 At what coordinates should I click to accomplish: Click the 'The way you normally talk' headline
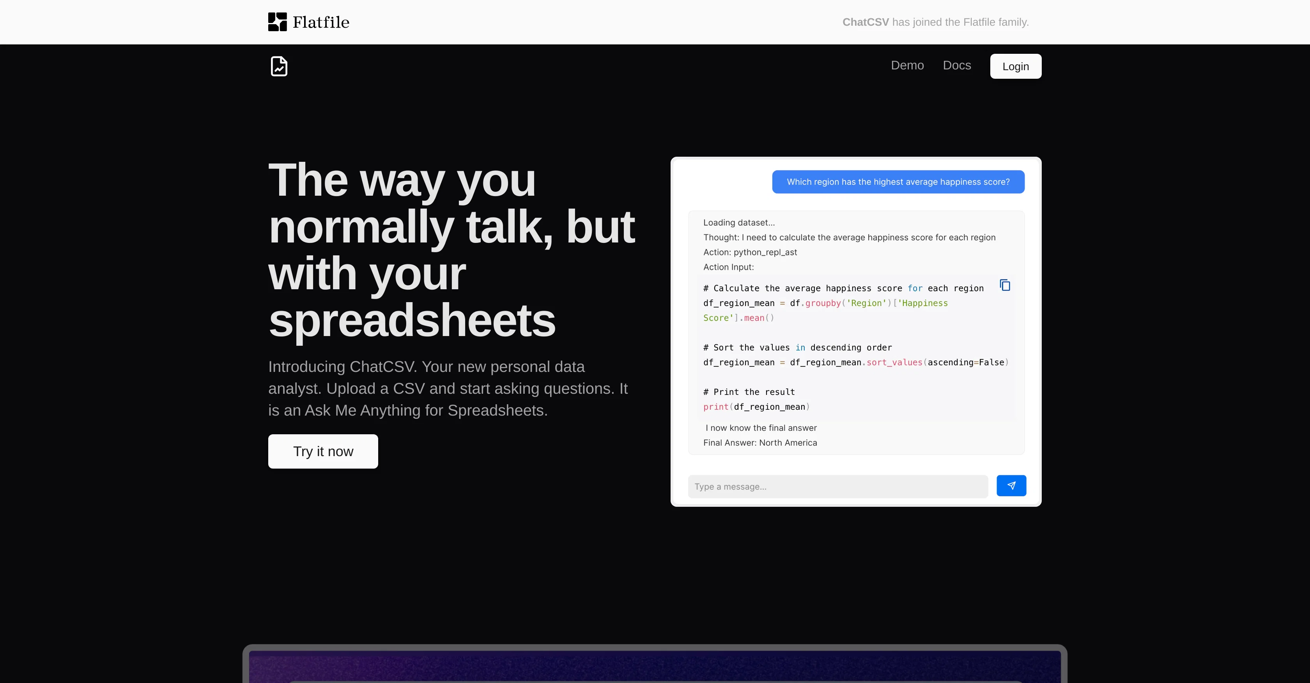pos(451,250)
